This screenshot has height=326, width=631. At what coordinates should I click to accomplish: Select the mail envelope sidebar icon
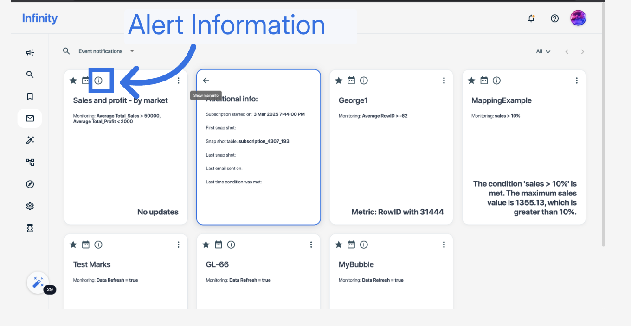coord(30,119)
